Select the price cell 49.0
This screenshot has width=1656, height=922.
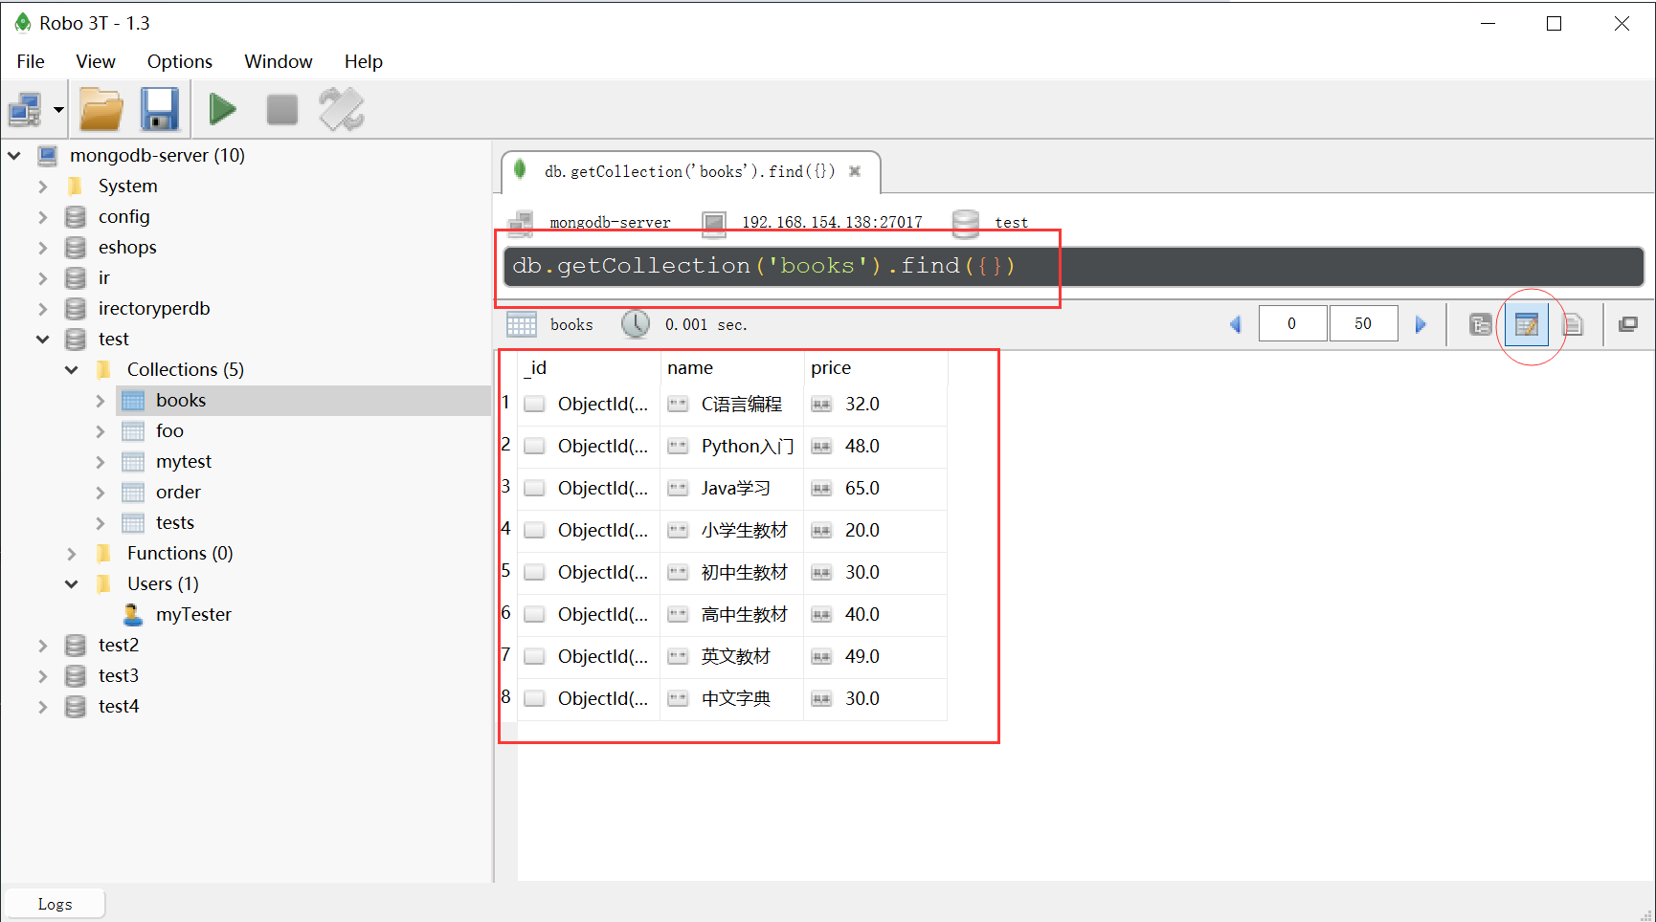pos(875,656)
